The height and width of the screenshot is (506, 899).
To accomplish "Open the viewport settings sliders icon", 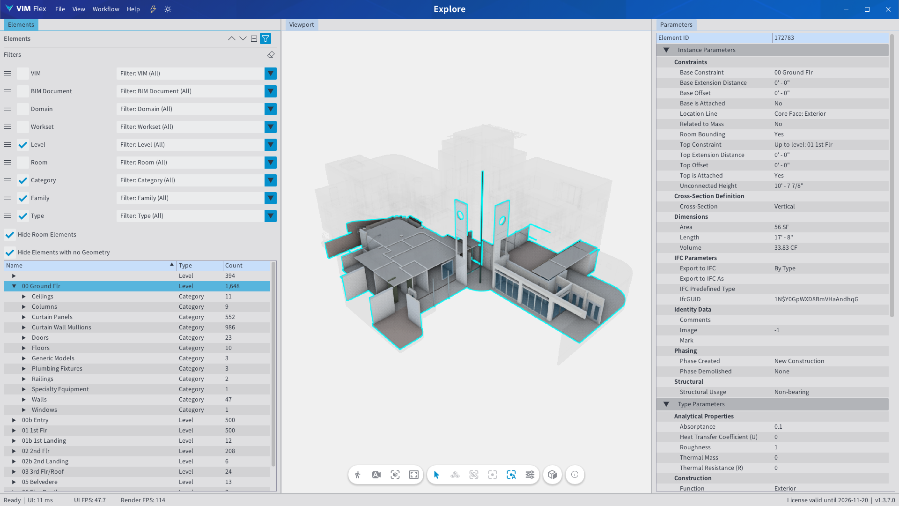I will tap(530, 475).
